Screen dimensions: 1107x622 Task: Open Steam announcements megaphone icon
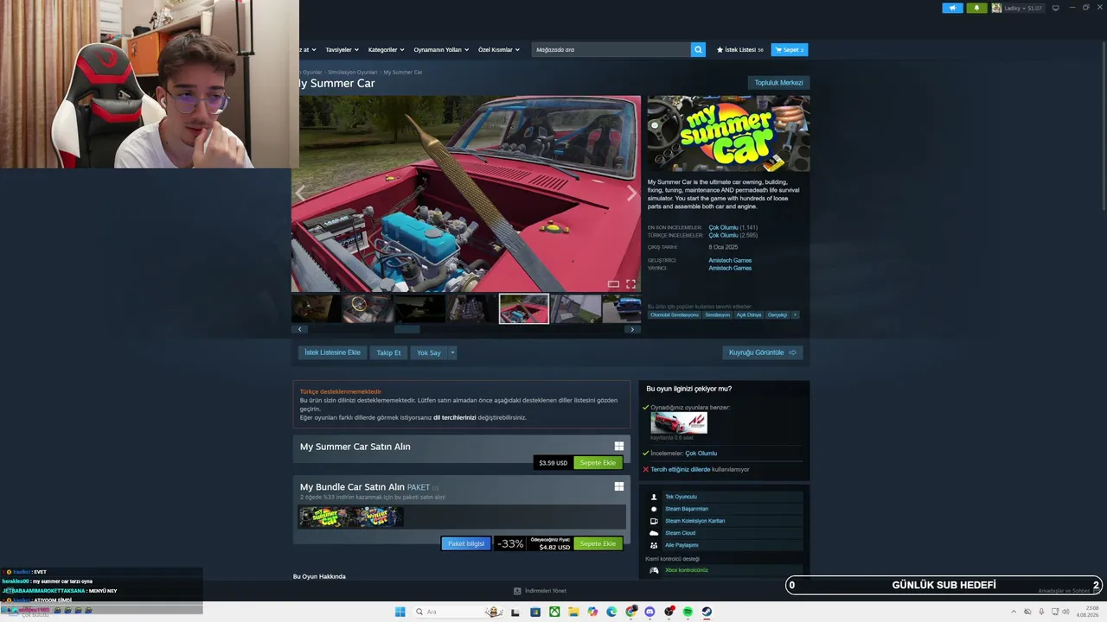point(952,8)
